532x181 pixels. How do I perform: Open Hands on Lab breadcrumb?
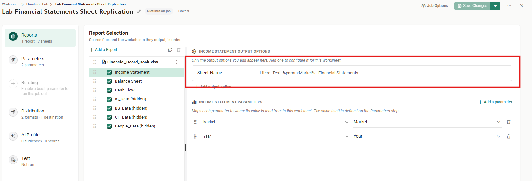pyautogui.click(x=37, y=4)
